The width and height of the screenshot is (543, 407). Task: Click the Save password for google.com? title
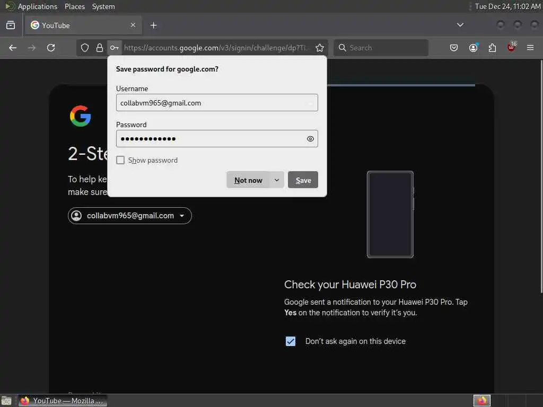click(x=167, y=69)
